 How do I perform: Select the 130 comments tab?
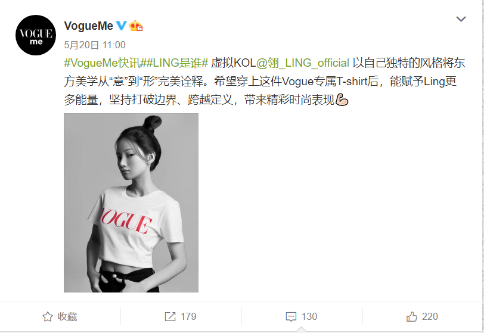302,317
